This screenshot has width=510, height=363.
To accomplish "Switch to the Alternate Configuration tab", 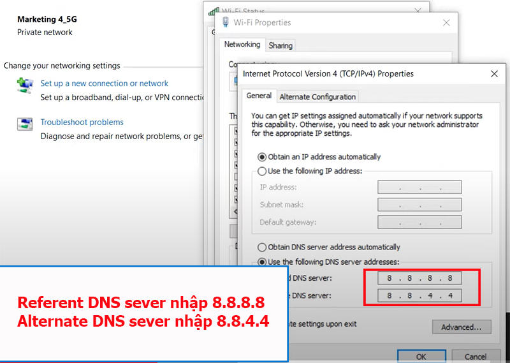I will [317, 97].
